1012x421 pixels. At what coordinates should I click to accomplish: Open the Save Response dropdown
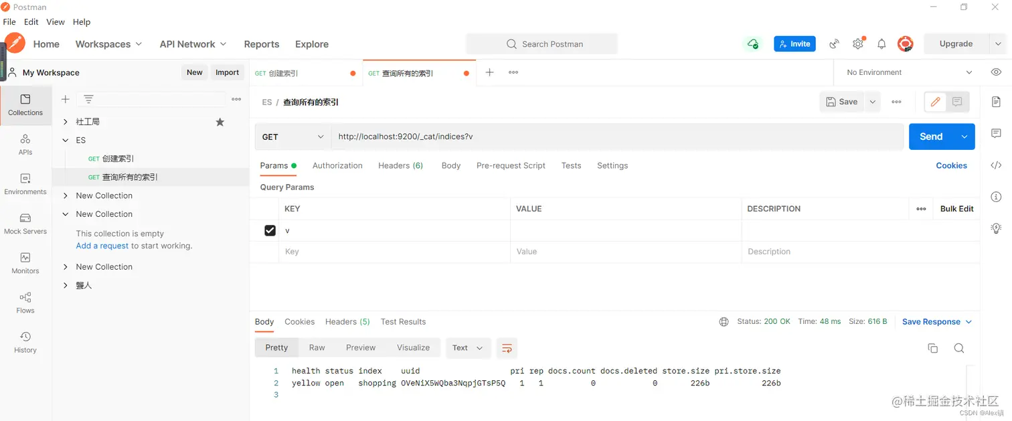point(936,322)
